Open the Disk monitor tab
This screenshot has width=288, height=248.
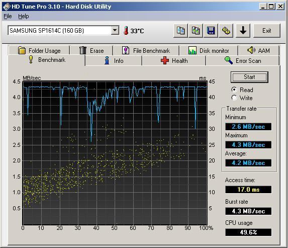pyautogui.click(x=209, y=50)
